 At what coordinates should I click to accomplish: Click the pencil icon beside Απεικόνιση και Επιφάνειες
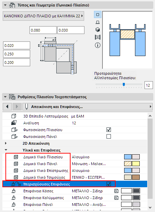pyautogui.click(x=26, y=107)
